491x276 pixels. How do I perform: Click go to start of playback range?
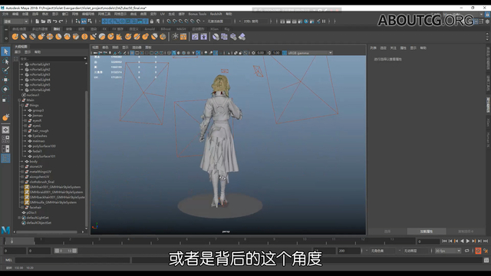[444, 241]
